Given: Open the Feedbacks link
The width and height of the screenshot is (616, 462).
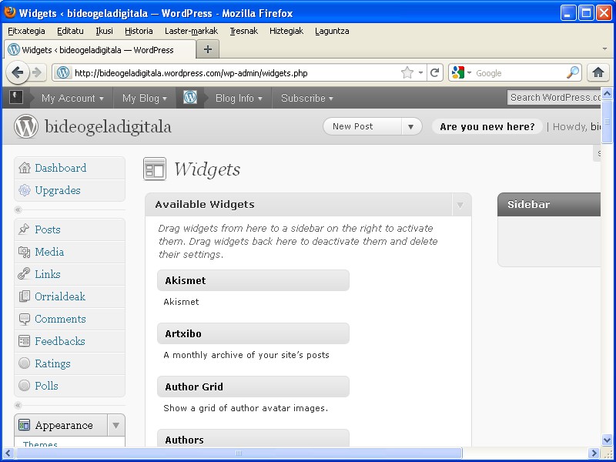Looking at the screenshot, I should [60, 341].
